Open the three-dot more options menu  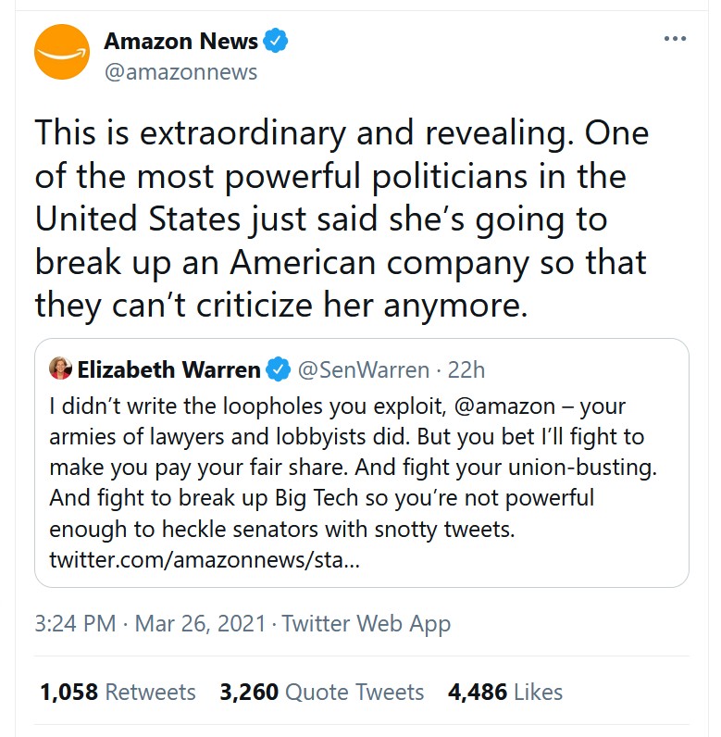tap(676, 40)
